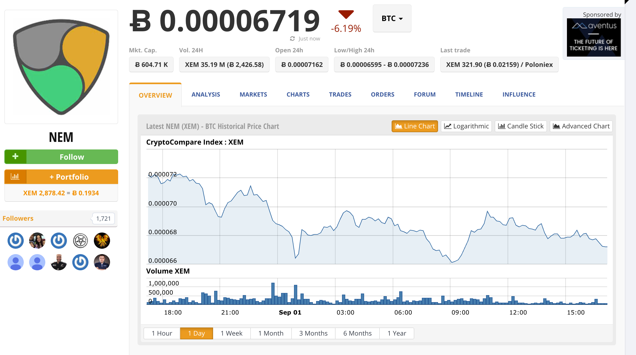Click the red down arrow price indicator
Viewport: 636px width, 355px height.
(x=346, y=15)
